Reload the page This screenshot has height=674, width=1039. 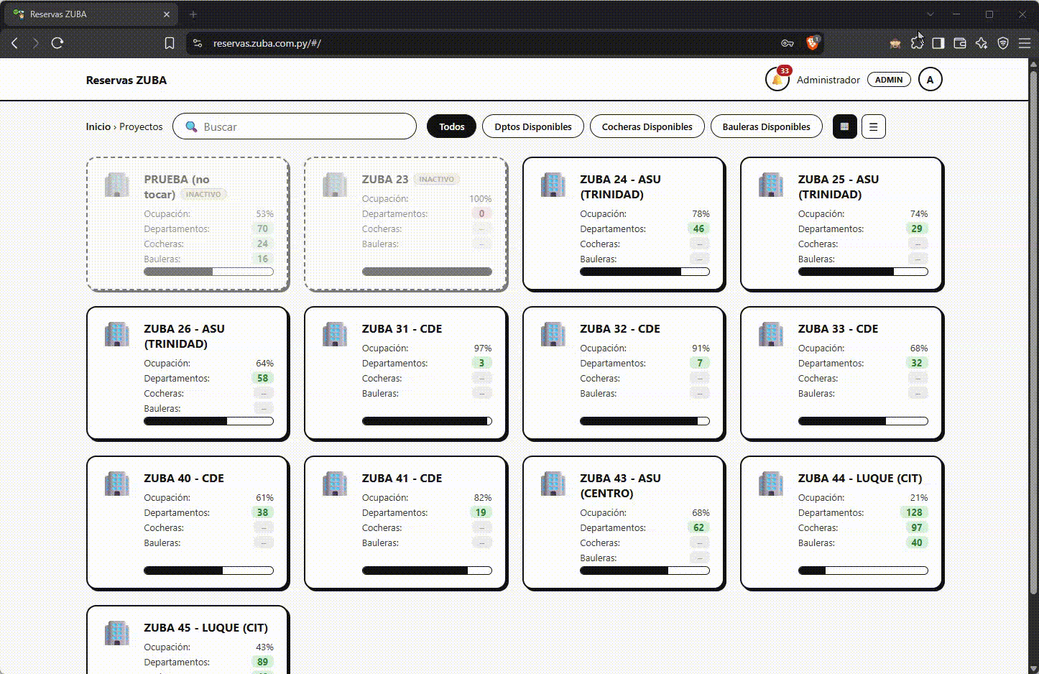(x=57, y=43)
